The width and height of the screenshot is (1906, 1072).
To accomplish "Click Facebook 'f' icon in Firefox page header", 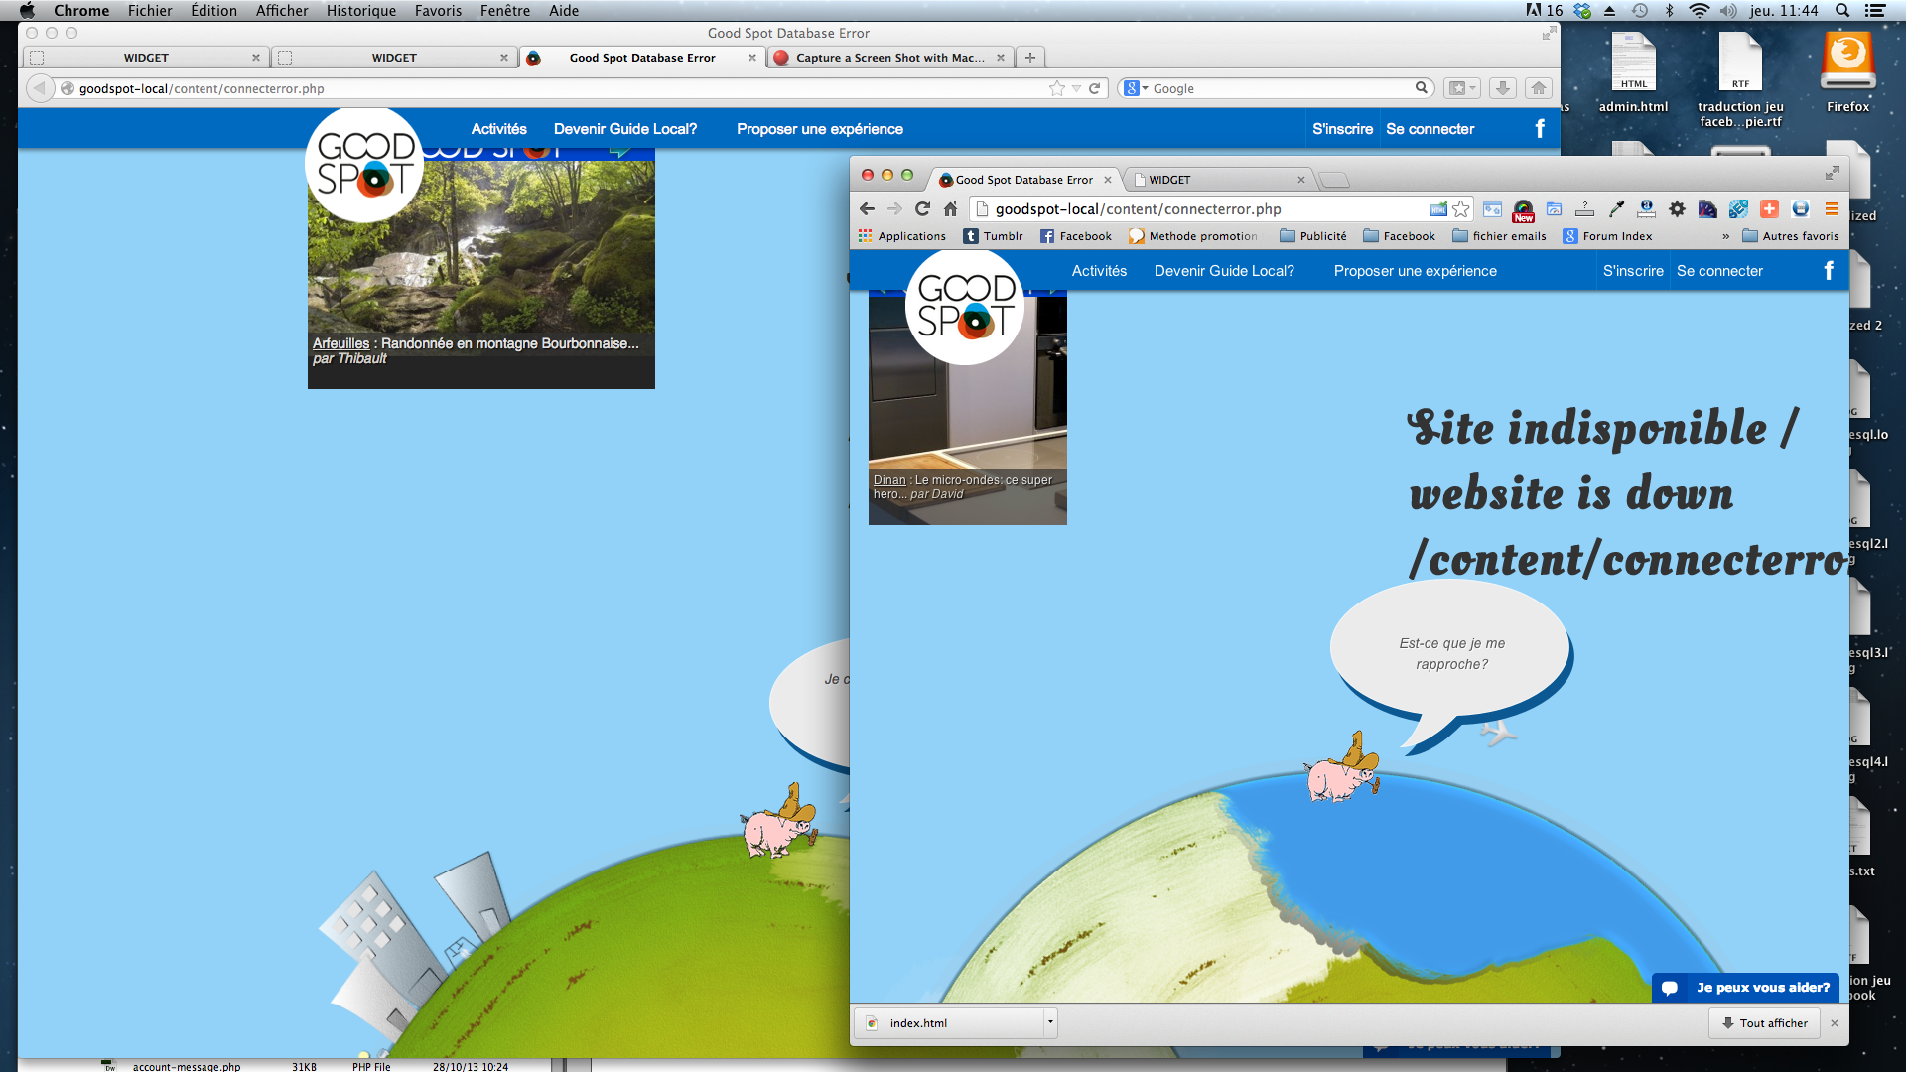I will click(1540, 128).
